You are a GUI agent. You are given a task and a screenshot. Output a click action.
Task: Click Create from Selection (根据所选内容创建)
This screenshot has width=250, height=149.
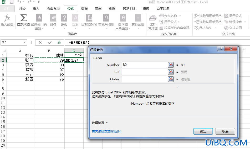[175, 28]
